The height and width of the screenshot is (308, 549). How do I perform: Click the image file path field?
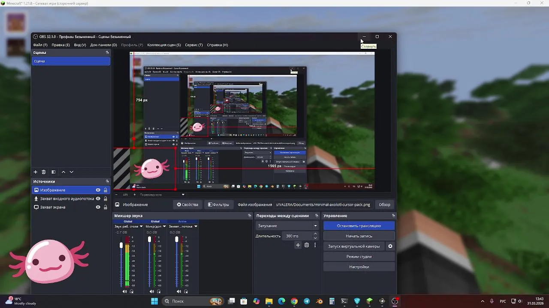(x=323, y=204)
